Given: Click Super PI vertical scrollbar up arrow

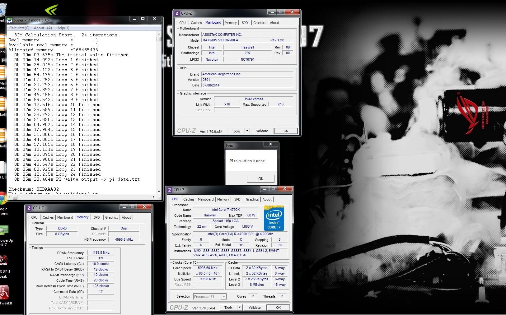Looking at the screenshot, I should pyautogui.click(x=159, y=34).
